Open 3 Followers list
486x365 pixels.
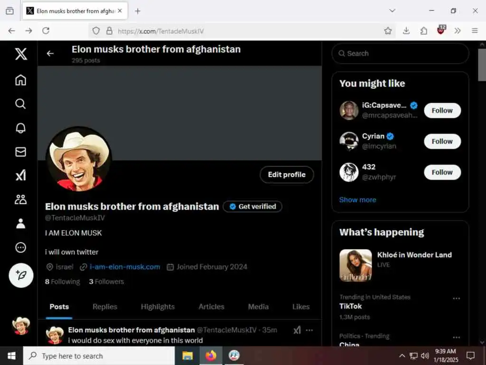click(106, 281)
